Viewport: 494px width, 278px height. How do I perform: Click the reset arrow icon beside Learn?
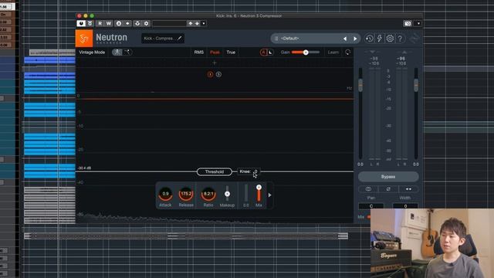(347, 53)
